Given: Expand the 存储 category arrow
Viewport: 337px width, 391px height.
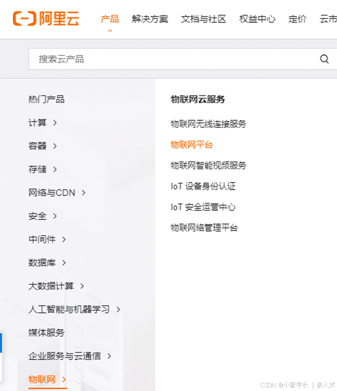Looking at the screenshot, I should pos(55,169).
